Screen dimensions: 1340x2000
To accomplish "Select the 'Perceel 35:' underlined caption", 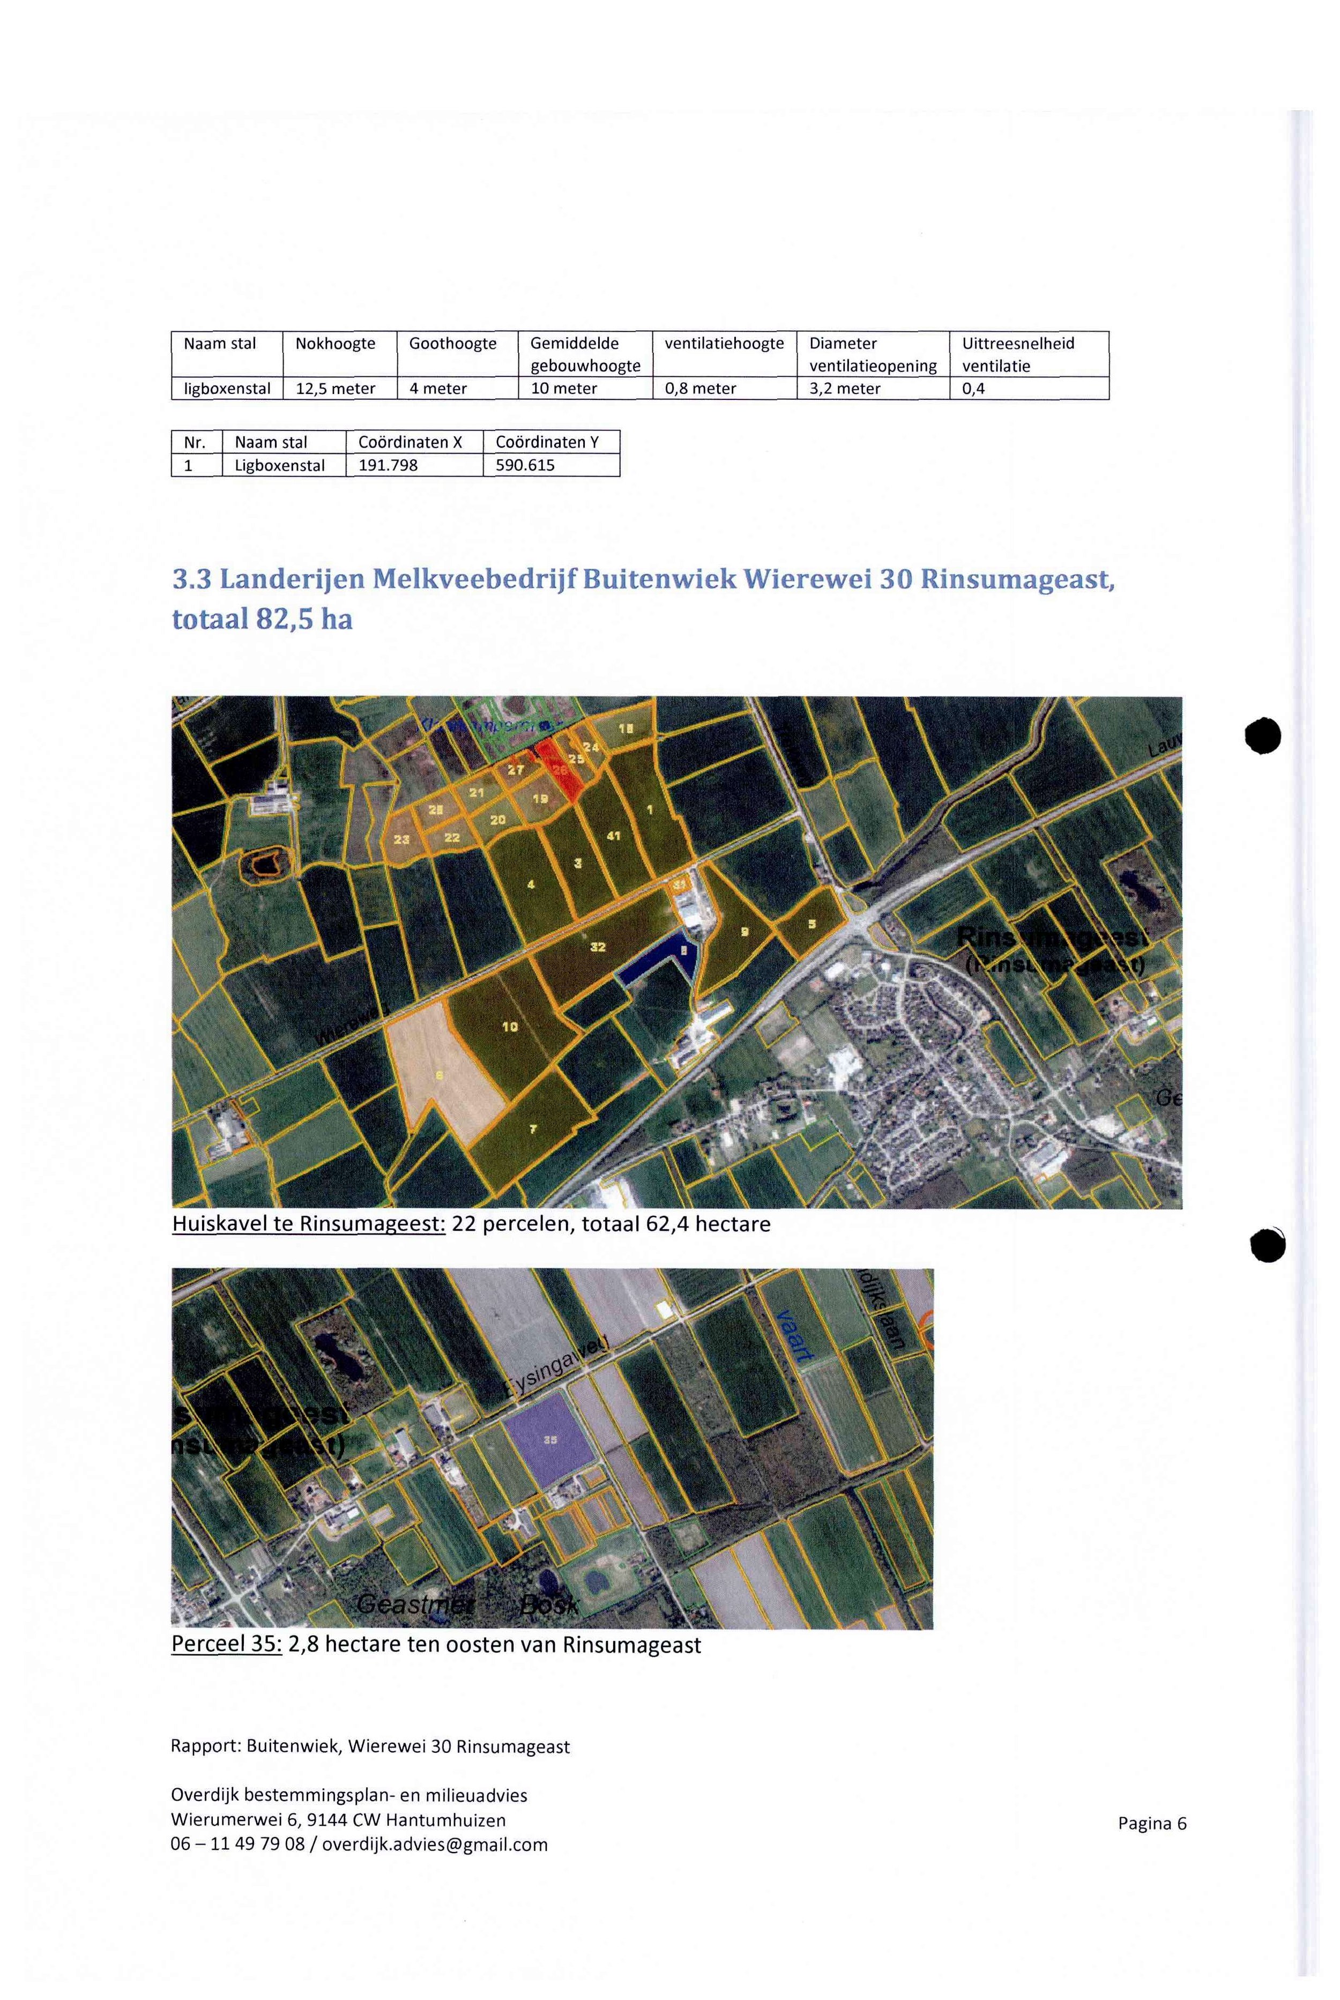I will pyautogui.click(x=227, y=1645).
